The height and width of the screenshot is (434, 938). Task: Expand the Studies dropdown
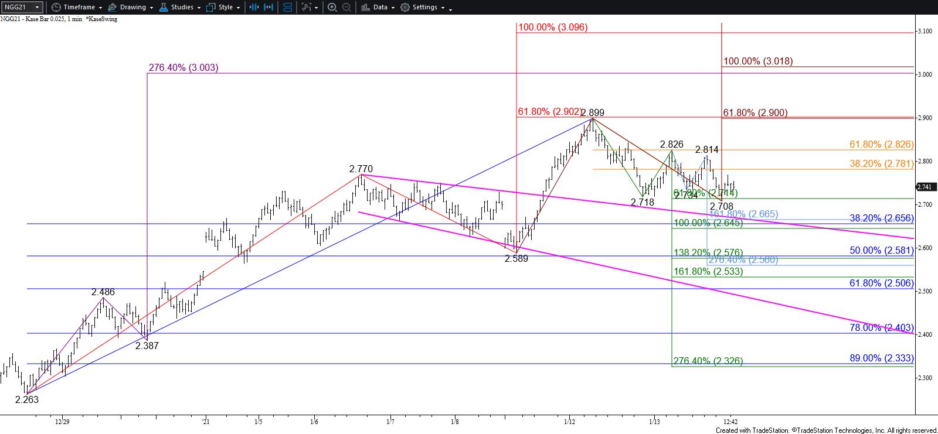[x=182, y=7]
